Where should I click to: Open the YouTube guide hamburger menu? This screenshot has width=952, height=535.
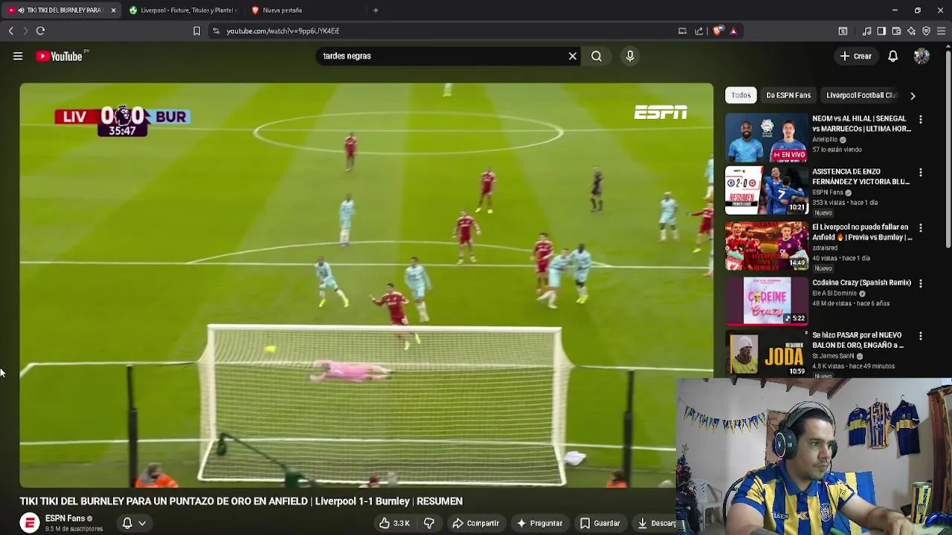tap(18, 56)
